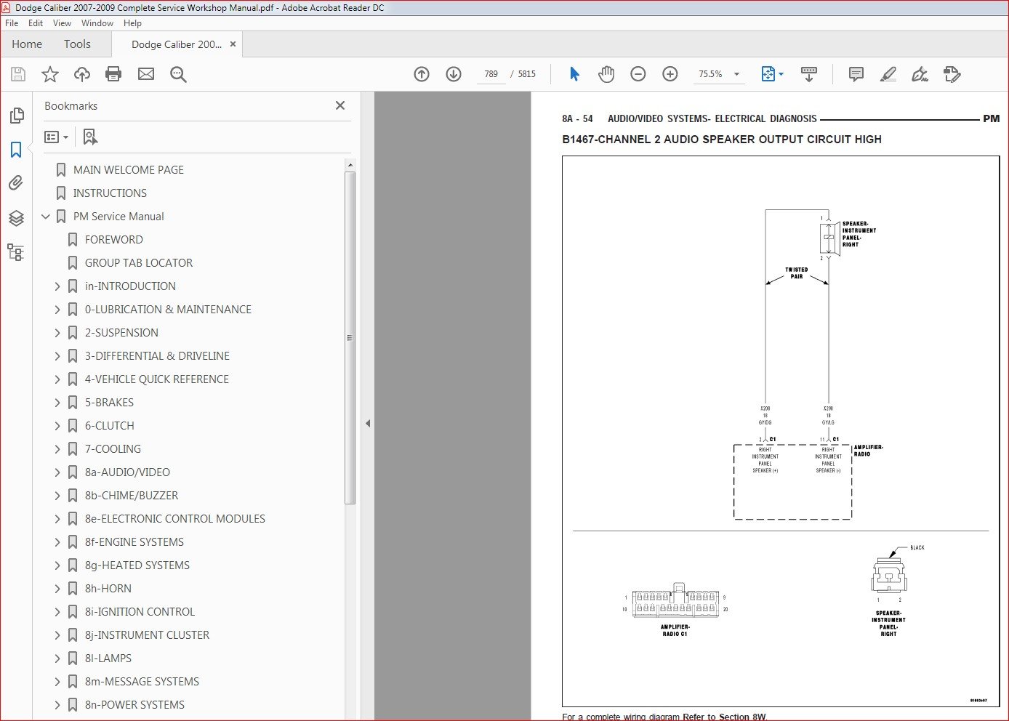Collapse the navigation pane with side arrow
1009x721 pixels.
(368, 423)
